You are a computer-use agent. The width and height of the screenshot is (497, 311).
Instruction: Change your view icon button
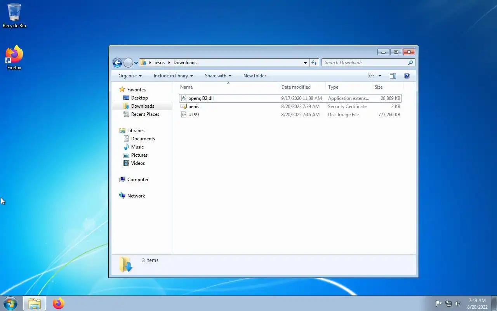[x=372, y=76]
